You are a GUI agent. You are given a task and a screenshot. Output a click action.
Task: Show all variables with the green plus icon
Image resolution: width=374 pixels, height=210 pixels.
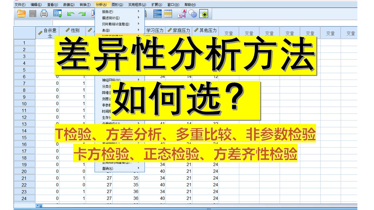(x=204, y=14)
